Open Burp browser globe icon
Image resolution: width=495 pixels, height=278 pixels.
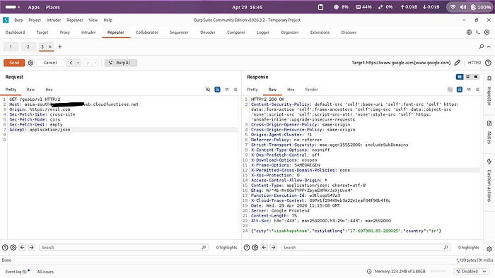pyautogui.click(x=469, y=32)
